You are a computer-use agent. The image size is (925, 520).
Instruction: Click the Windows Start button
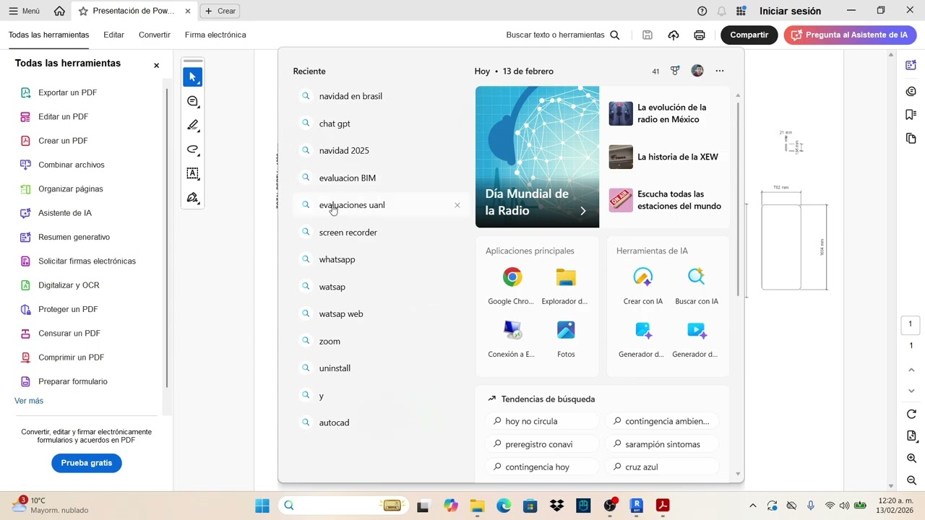(262, 506)
